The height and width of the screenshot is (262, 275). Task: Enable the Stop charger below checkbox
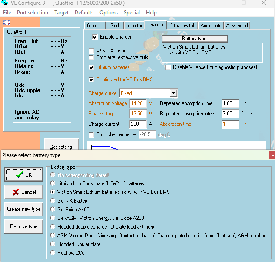[x=91, y=134]
